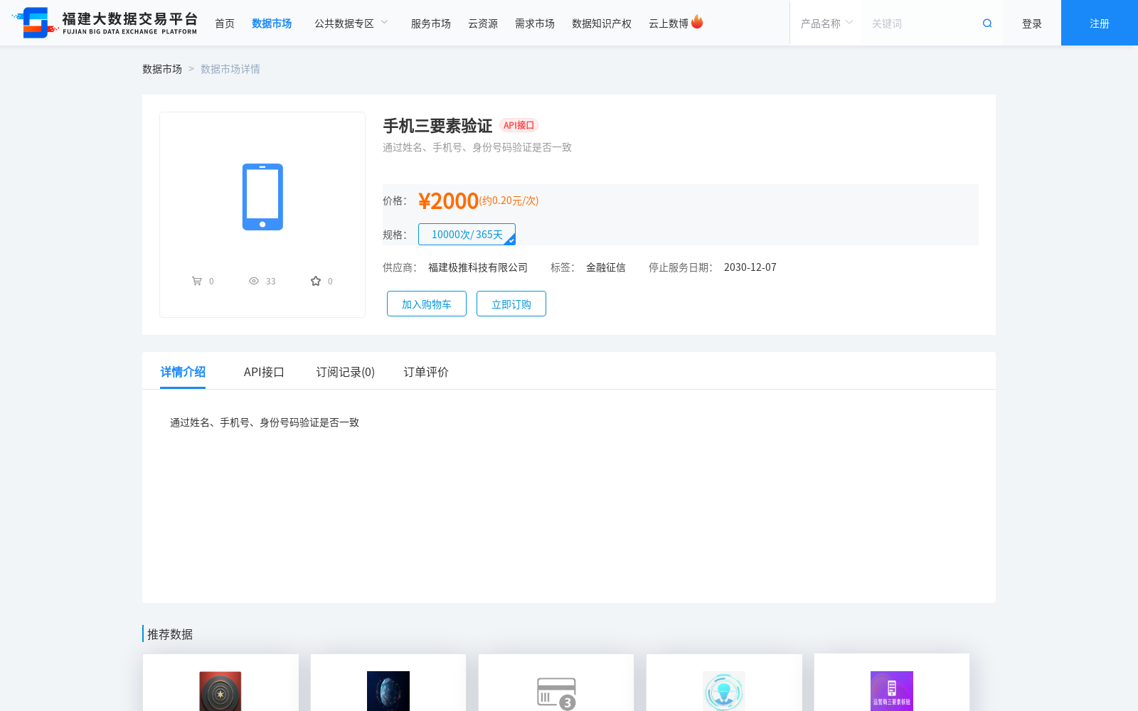This screenshot has width=1138, height=711.
Task: Expand the 产品名称 search type dropdown
Action: coord(826,23)
